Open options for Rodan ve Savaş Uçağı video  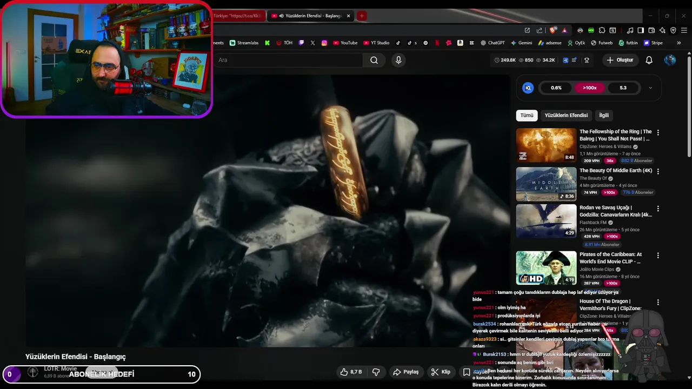[x=658, y=209]
